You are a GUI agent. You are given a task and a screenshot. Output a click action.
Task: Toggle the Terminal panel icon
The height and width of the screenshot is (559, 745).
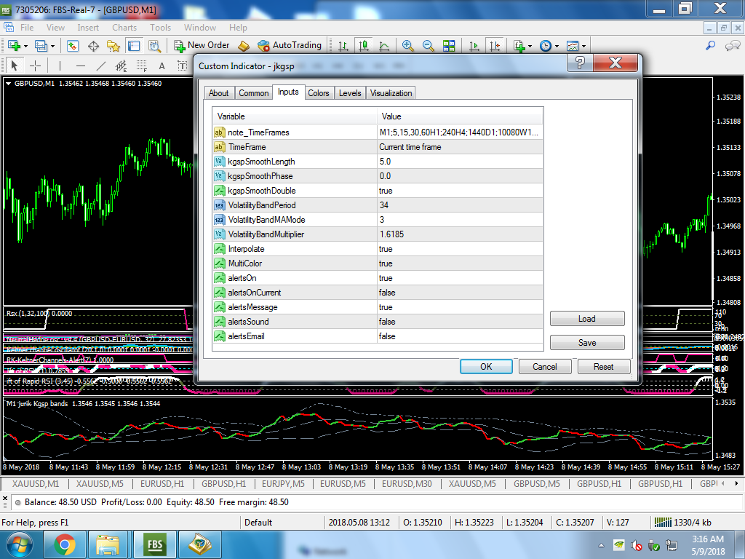134,46
